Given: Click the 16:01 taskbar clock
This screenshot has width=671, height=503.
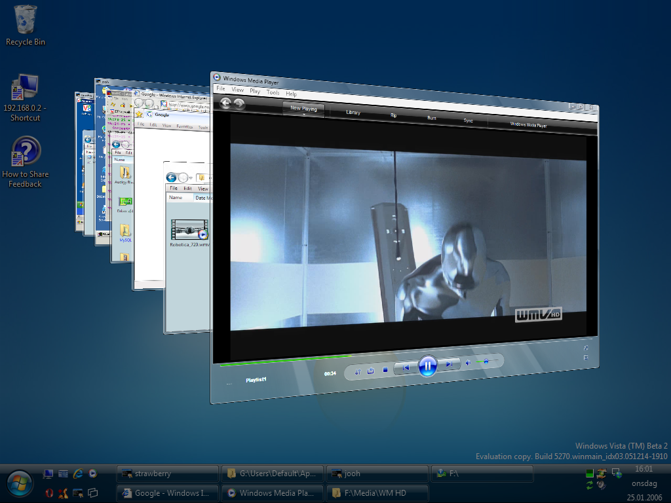Looking at the screenshot, I should tap(644, 469).
